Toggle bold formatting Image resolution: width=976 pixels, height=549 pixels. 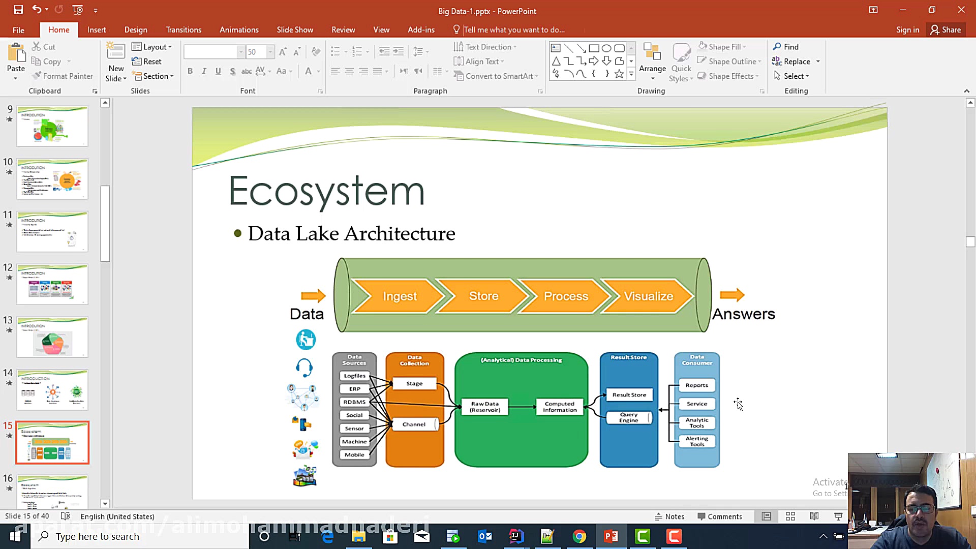[x=190, y=71]
